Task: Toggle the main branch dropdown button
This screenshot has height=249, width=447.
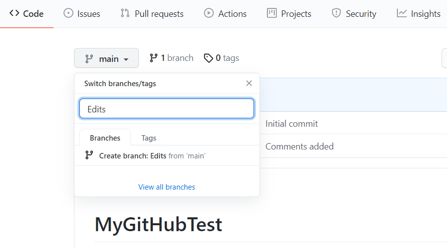Action: tap(106, 58)
